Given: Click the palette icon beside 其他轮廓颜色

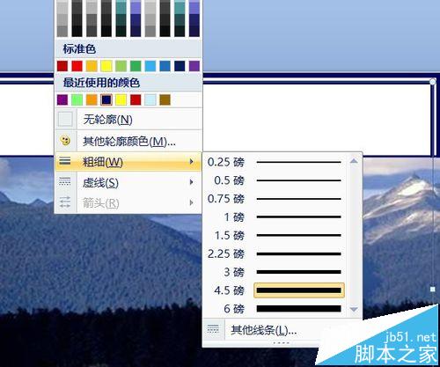Looking at the screenshot, I should pos(65,141).
